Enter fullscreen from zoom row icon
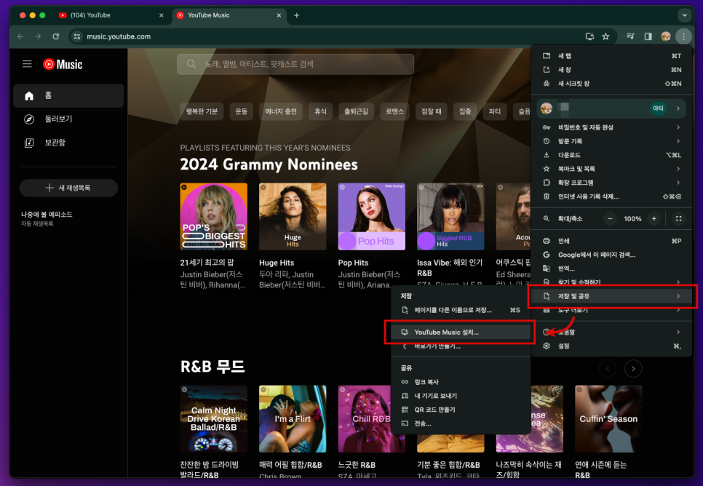 [x=678, y=219]
